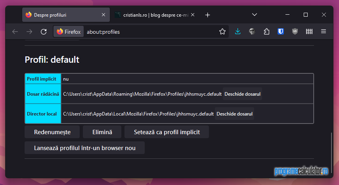
Task: Click Setează ca profil implicit
Action: [167, 132]
